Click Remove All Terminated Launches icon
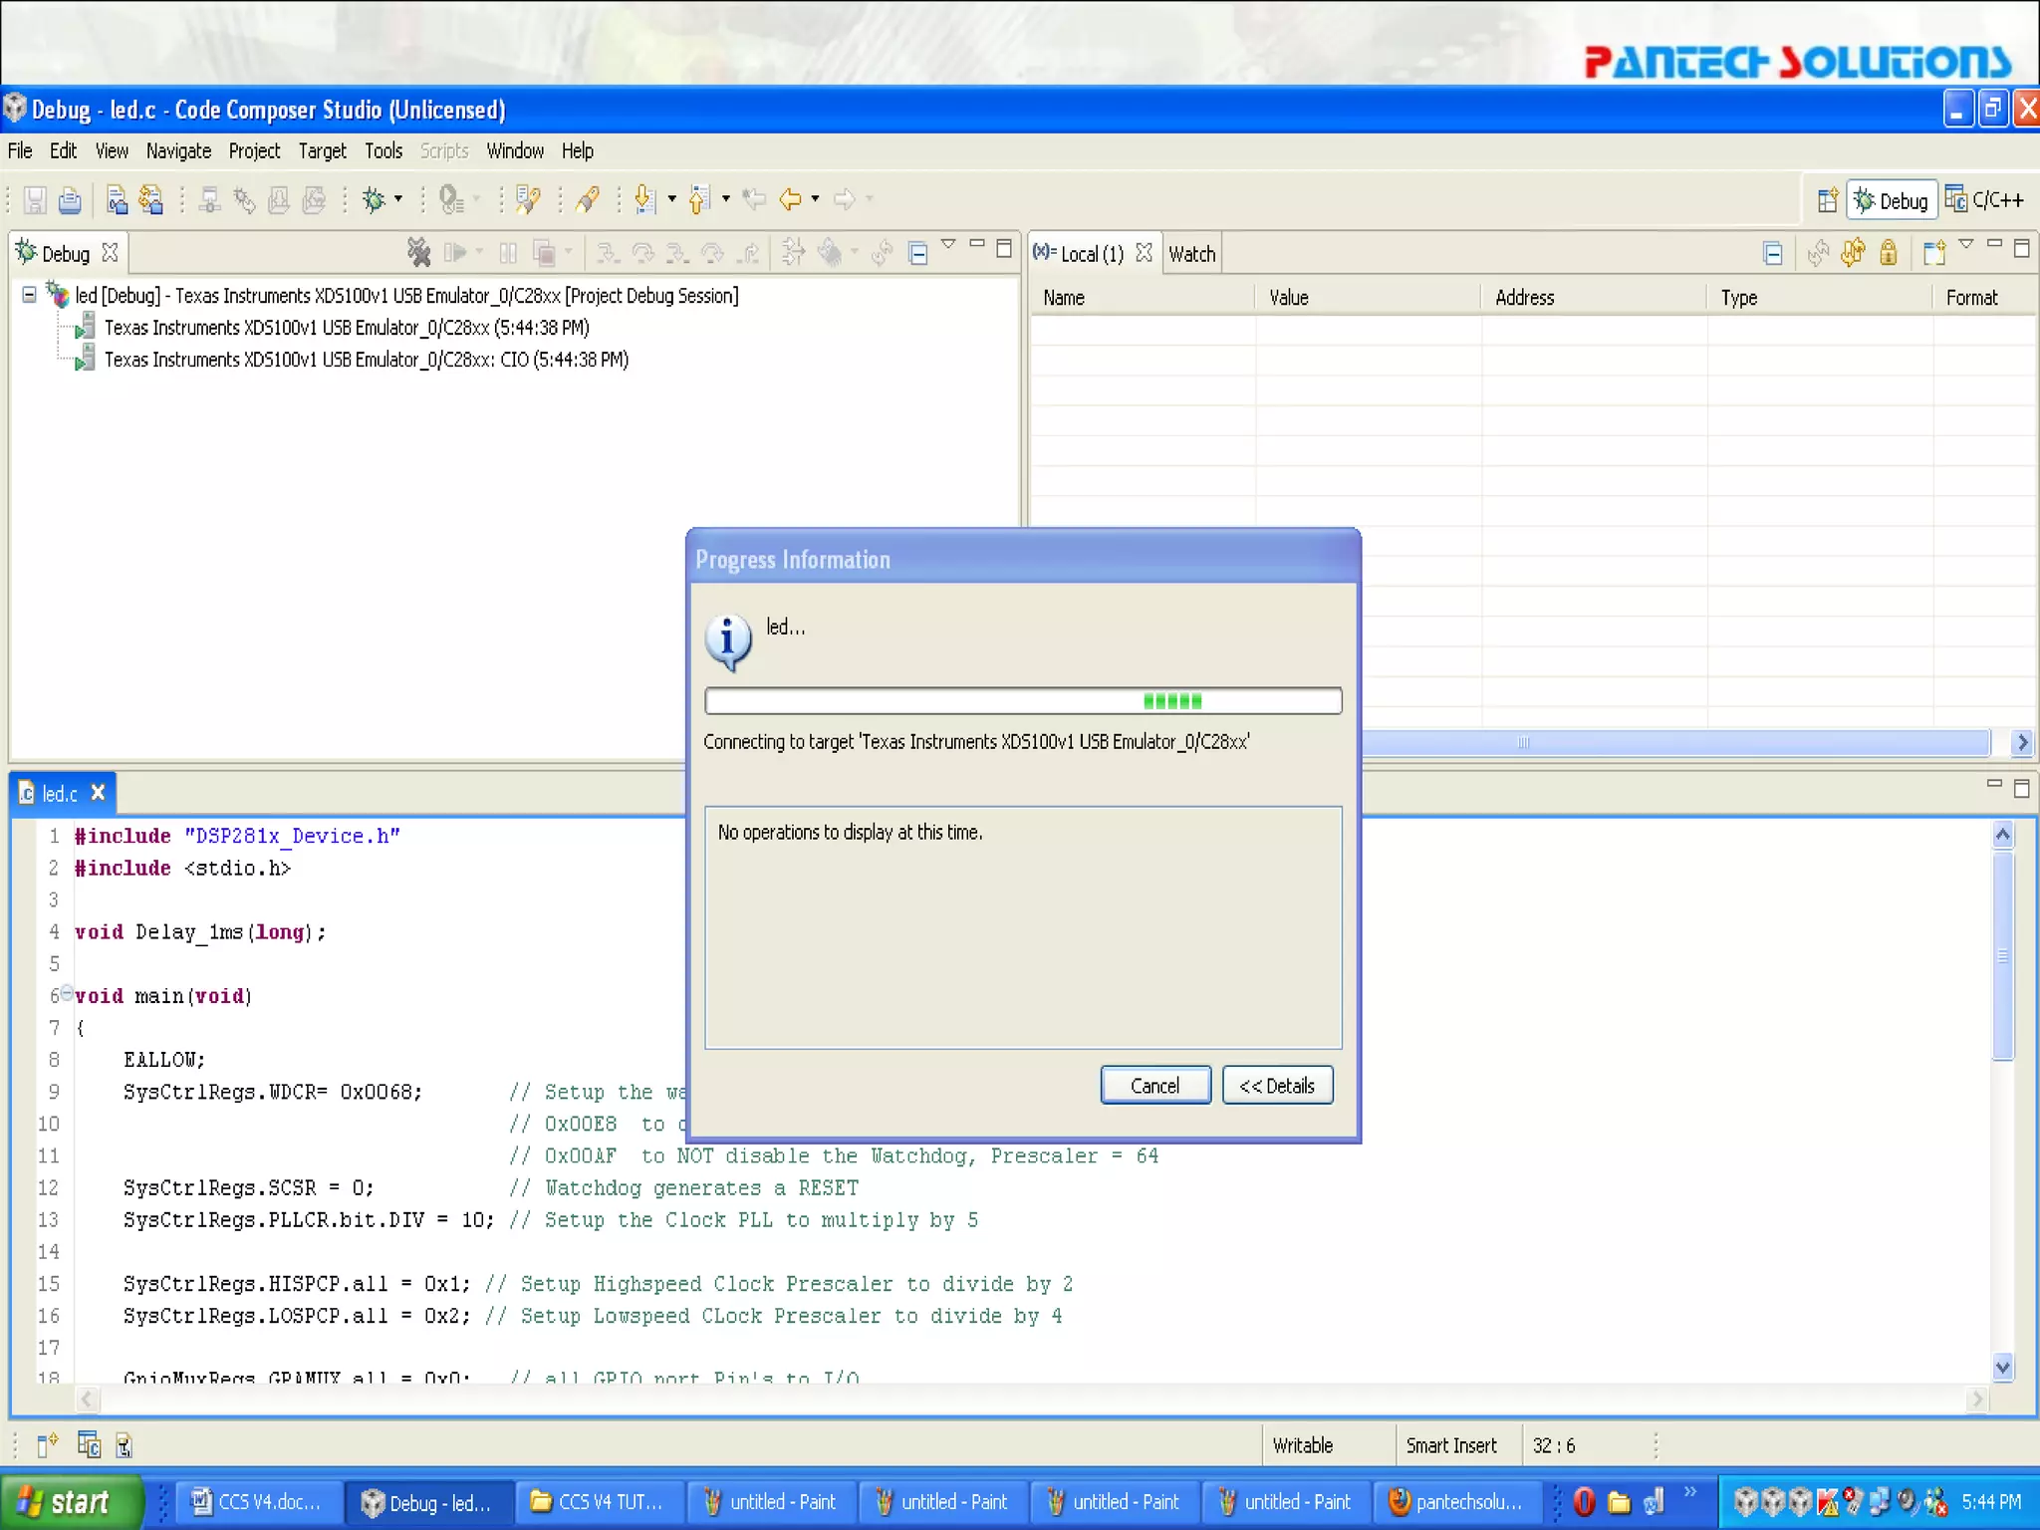Image resolution: width=2040 pixels, height=1530 pixels. [419, 253]
